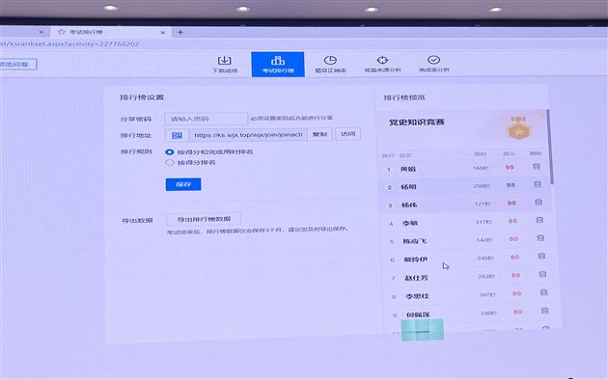Delete the rank 9 entry with 340秒 time
Image resolution: width=608 pixels, height=379 pixels.
(x=545, y=311)
